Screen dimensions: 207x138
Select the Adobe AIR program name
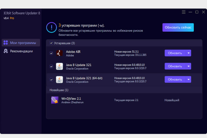coord(73,52)
